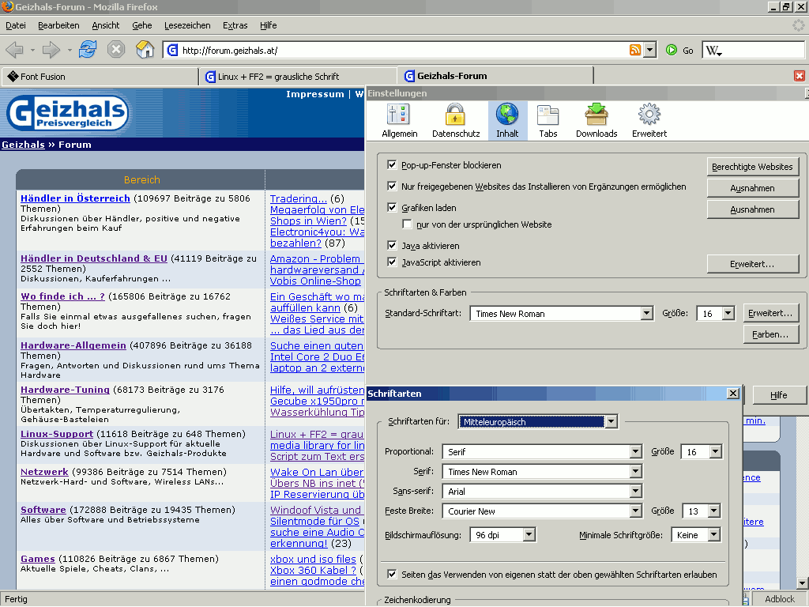Open the Erweitert button for Schriftarten
The height and width of the screenshot is (607, 809).
coord(770,313)
